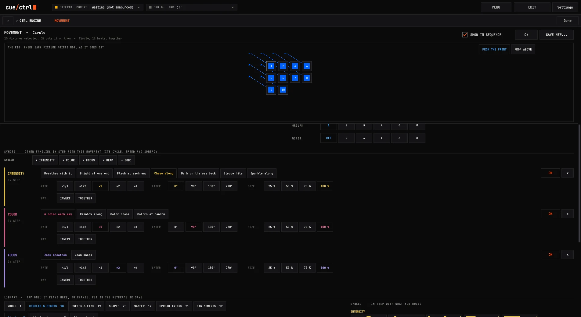Choose Strobe hits intensity preset
This screenshot has width=581, height=317.
tap(233, 173)
